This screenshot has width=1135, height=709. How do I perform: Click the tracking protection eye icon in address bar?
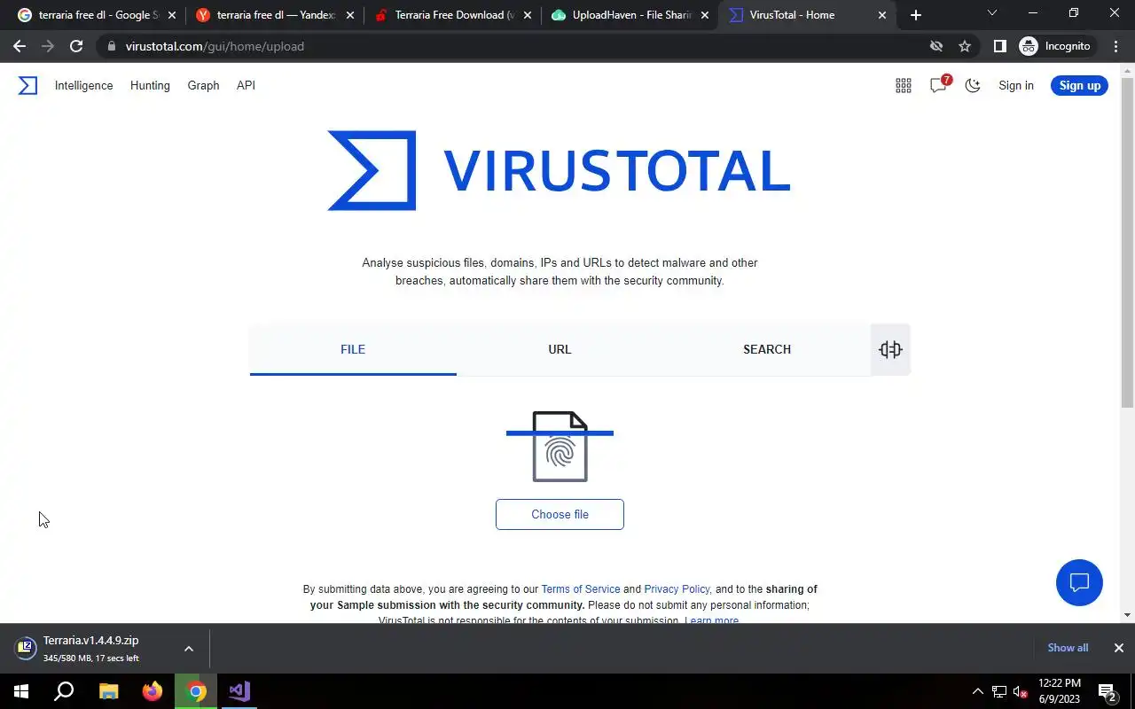935,46
